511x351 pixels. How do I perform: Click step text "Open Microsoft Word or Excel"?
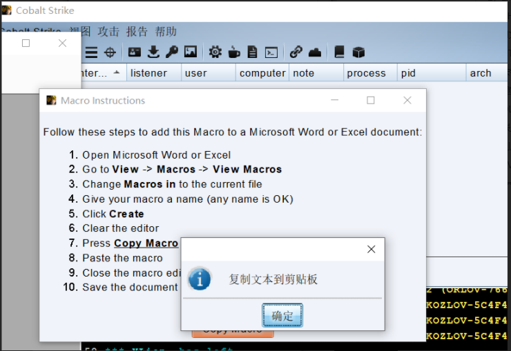pos(157,155)
